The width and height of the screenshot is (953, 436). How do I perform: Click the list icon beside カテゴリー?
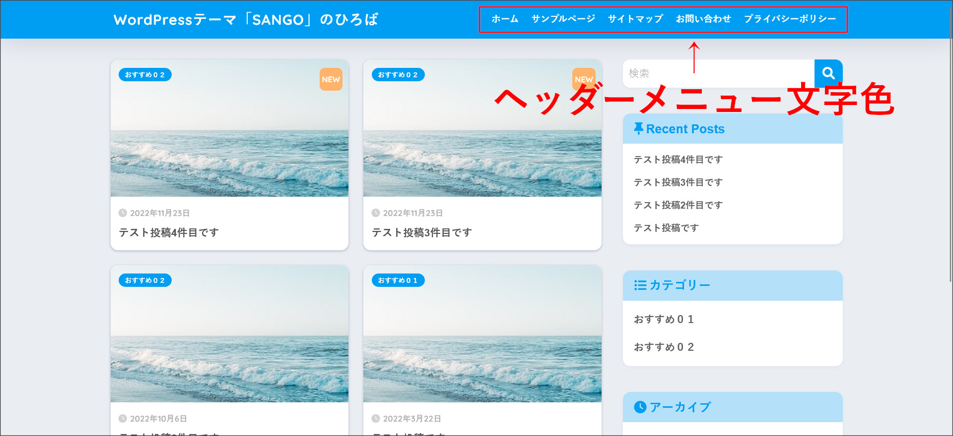coord(640,285)
